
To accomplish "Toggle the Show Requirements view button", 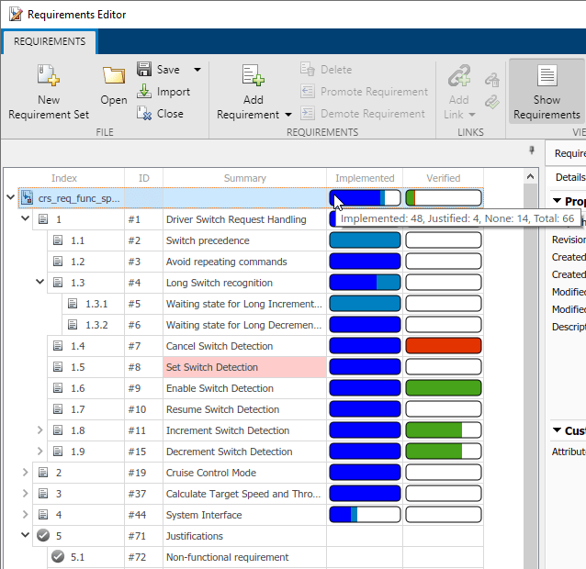I will tap(547, 77).
